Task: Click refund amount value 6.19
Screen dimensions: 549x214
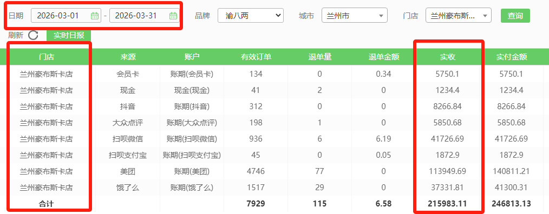Action: [384, 139]
